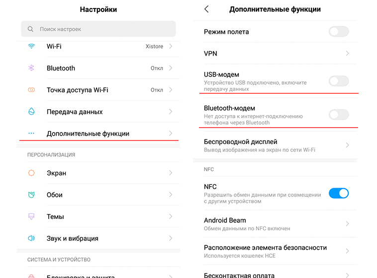Open VPN settings chevron
377x278 pixels.
coord(347,53)
